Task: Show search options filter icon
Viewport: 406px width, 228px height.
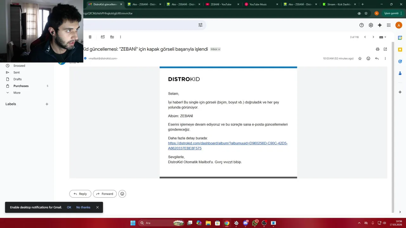Action: [200, 25]
